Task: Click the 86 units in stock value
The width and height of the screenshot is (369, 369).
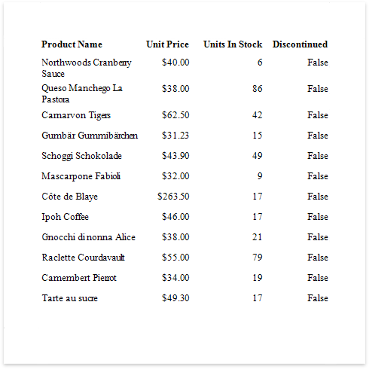Action: [x=258, y=89]
